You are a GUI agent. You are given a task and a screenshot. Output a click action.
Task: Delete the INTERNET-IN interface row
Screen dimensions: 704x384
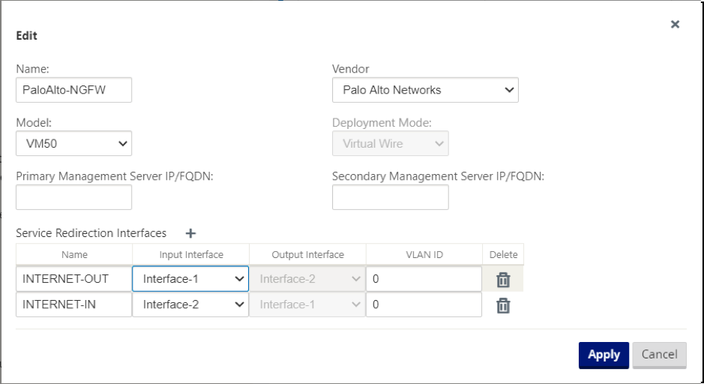(x=503, y=305)
